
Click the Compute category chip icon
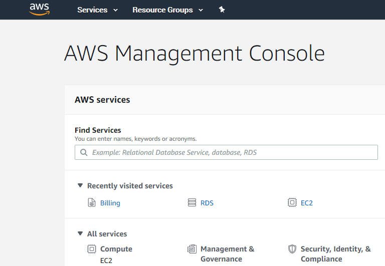pos(92,249)
